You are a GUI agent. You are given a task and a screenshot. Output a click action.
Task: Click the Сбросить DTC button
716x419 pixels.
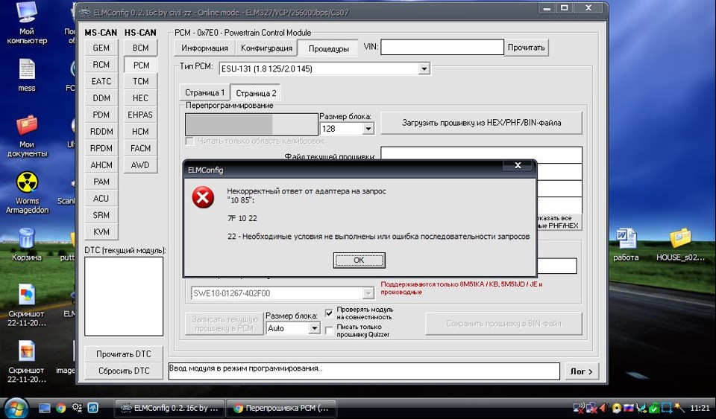123,371
